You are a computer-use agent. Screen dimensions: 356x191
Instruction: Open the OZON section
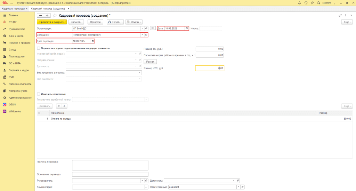point(12,105)
